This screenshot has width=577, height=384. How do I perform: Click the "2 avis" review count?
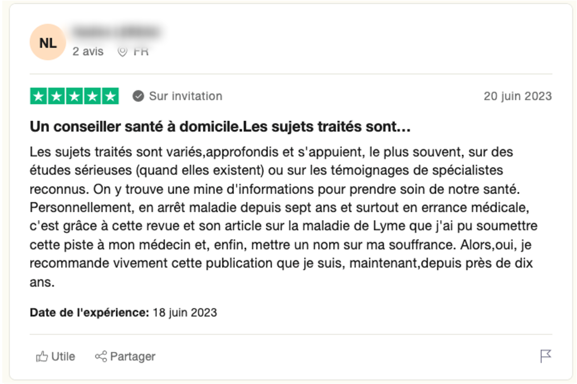pyautogui.click(x=88, y=52)
